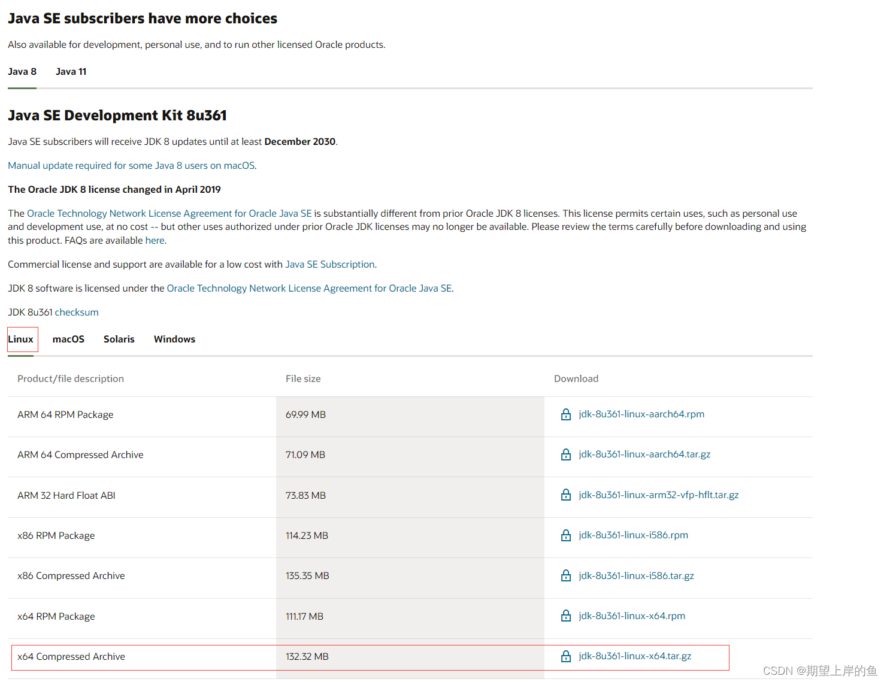Click the 'ARM 64 Compressed Archive' description
Image resolution: width=887 pixels, height=682 pixels.
click(x=80, y=455)
